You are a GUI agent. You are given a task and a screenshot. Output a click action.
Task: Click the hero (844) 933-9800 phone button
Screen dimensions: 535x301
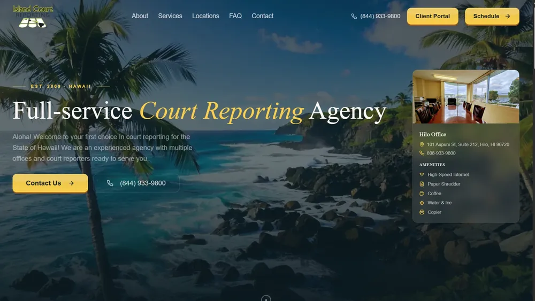point(136,183)
